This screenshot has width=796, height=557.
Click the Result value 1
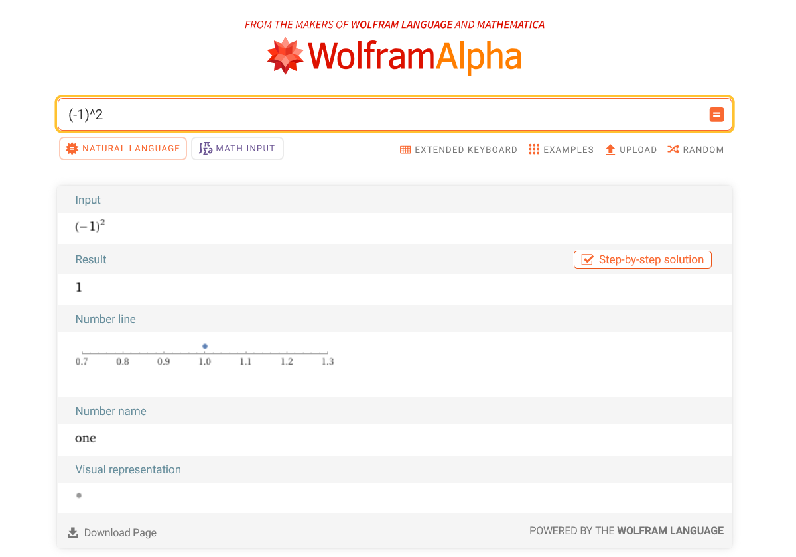click(79, 287)
